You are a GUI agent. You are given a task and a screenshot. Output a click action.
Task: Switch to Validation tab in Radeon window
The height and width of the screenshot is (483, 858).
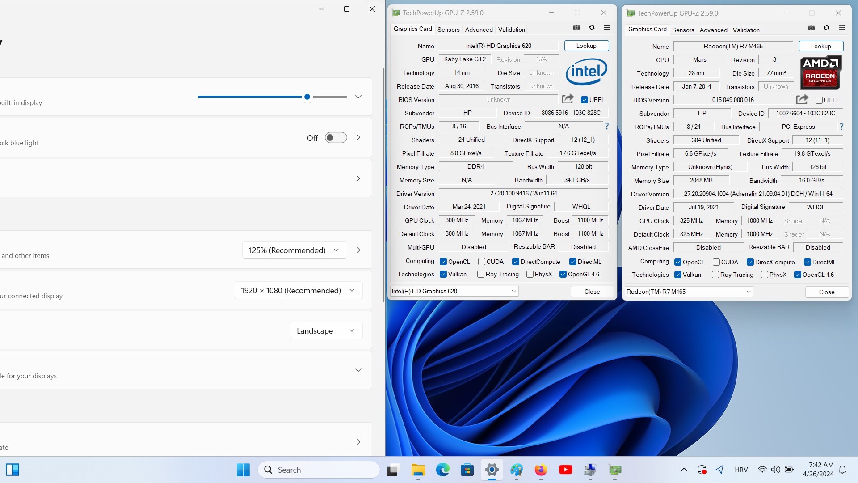tap(746, 30)
